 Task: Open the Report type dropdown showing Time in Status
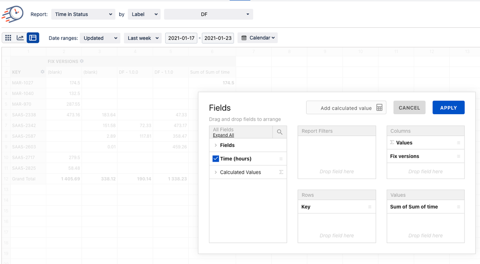pyautogui.click(x=83, y=14)
